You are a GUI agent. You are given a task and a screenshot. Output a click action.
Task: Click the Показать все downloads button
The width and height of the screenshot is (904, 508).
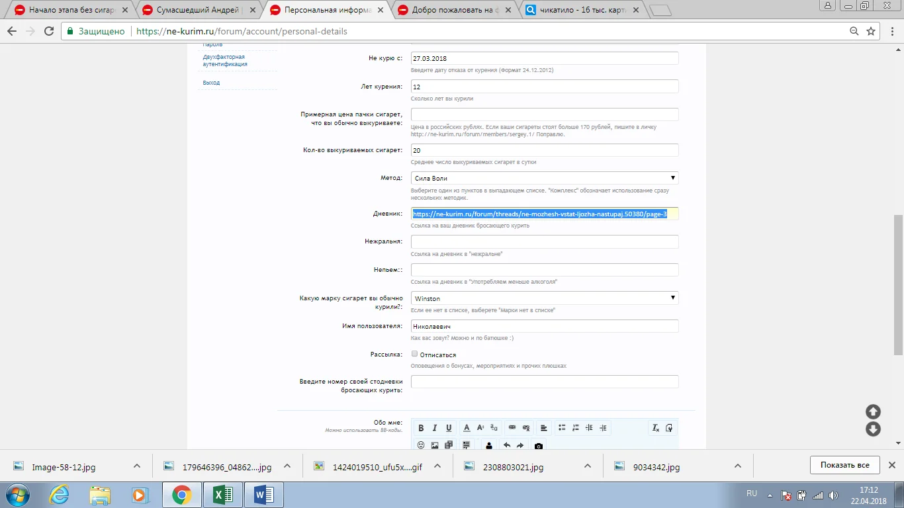click(x=844, y=465)
